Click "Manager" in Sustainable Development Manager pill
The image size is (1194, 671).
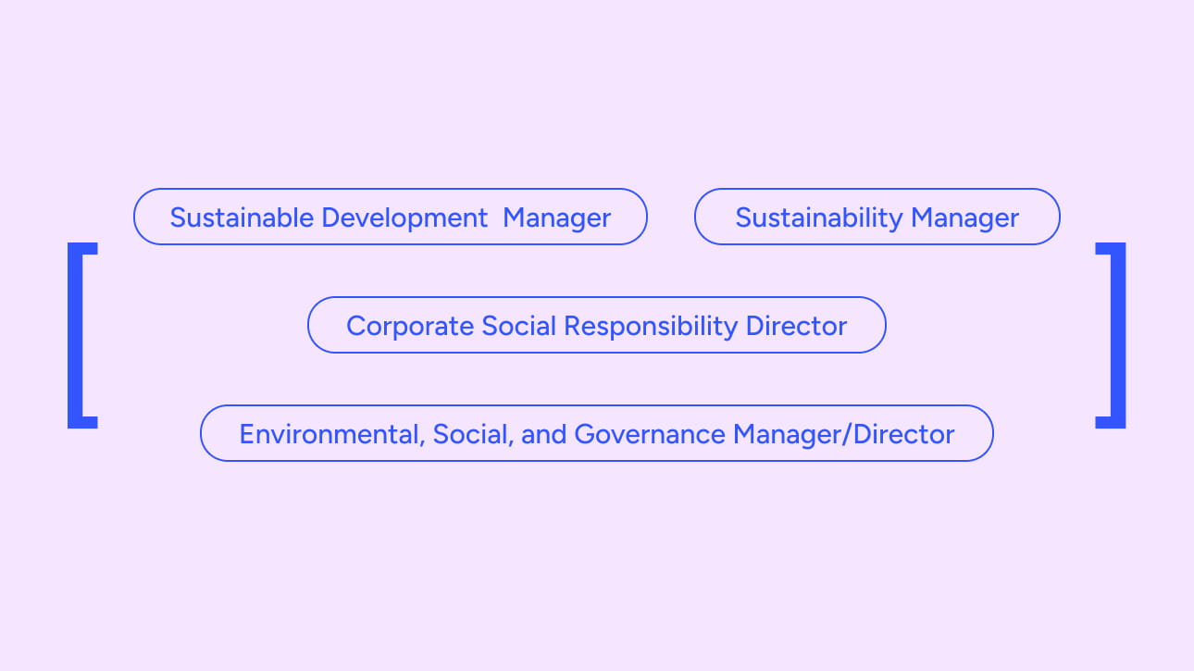click(557, 217)
